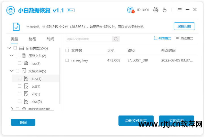Image resolution: width=205 pixels, height=137 pixels.
Task: Tick the 所有类型(245) checkbox
Action: (x=15, y=48)
